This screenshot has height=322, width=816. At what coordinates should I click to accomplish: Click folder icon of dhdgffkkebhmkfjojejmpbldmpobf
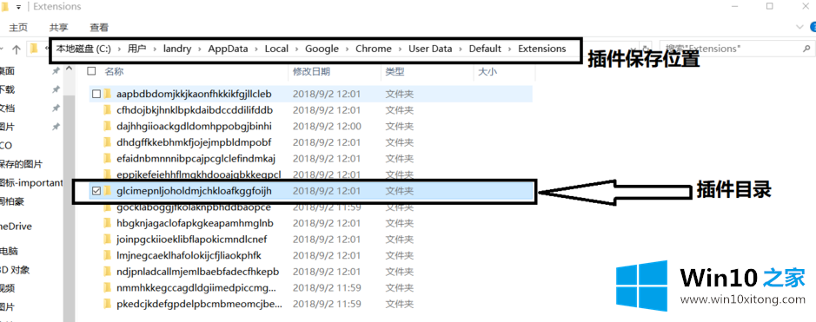[108, 142]
